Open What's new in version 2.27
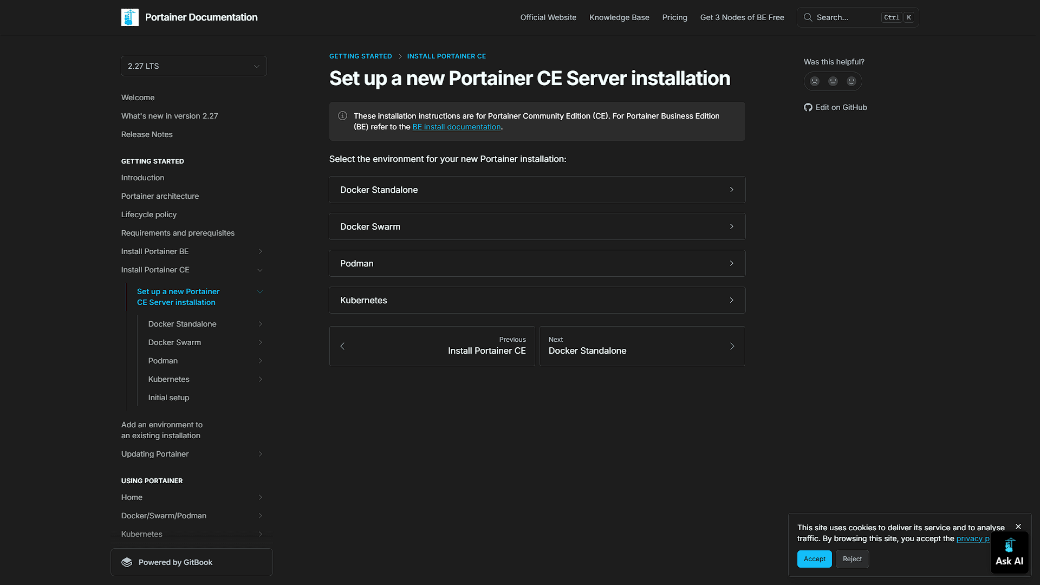The height and width of the screenshot is (585, 1040). pos(170,116)
